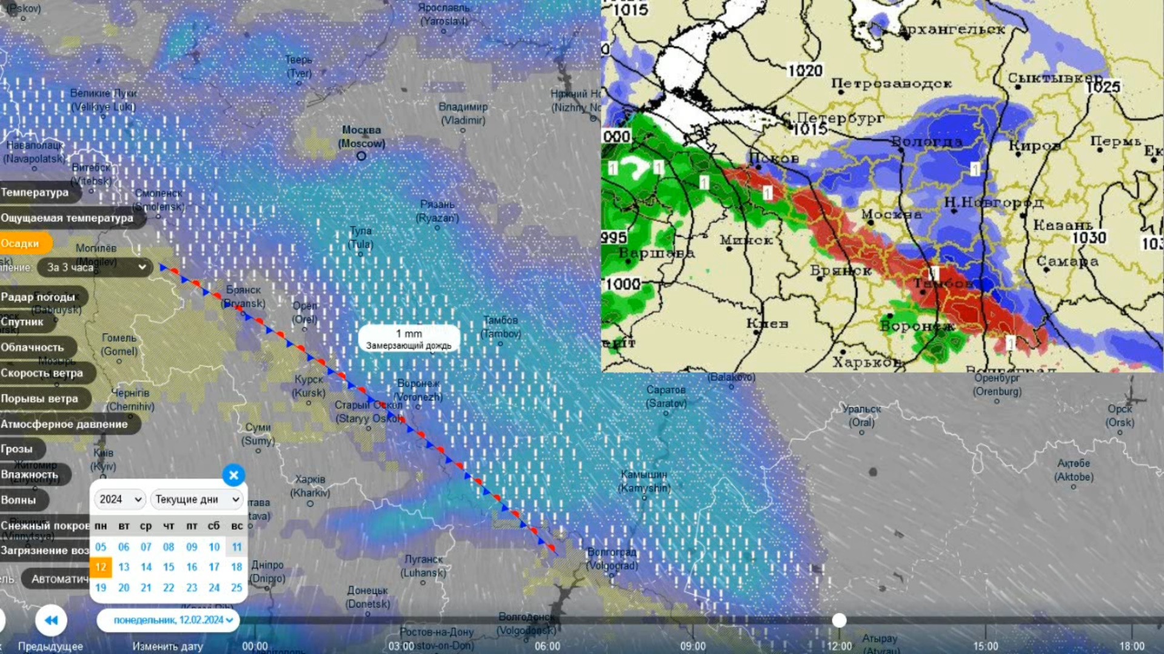This screenshot has height=654, width=1164.
Task: Click the timeline slider handle
Action: (839, 620)
